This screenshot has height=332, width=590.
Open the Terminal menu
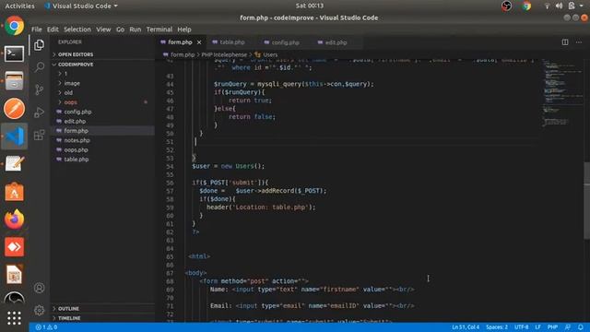click(159, 30)
